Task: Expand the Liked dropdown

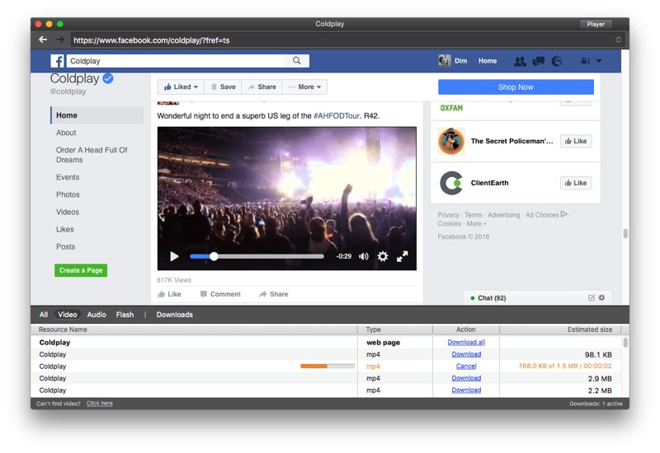Action: pos(181,87)
